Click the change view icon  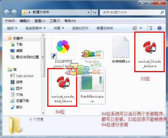point(135,28)
